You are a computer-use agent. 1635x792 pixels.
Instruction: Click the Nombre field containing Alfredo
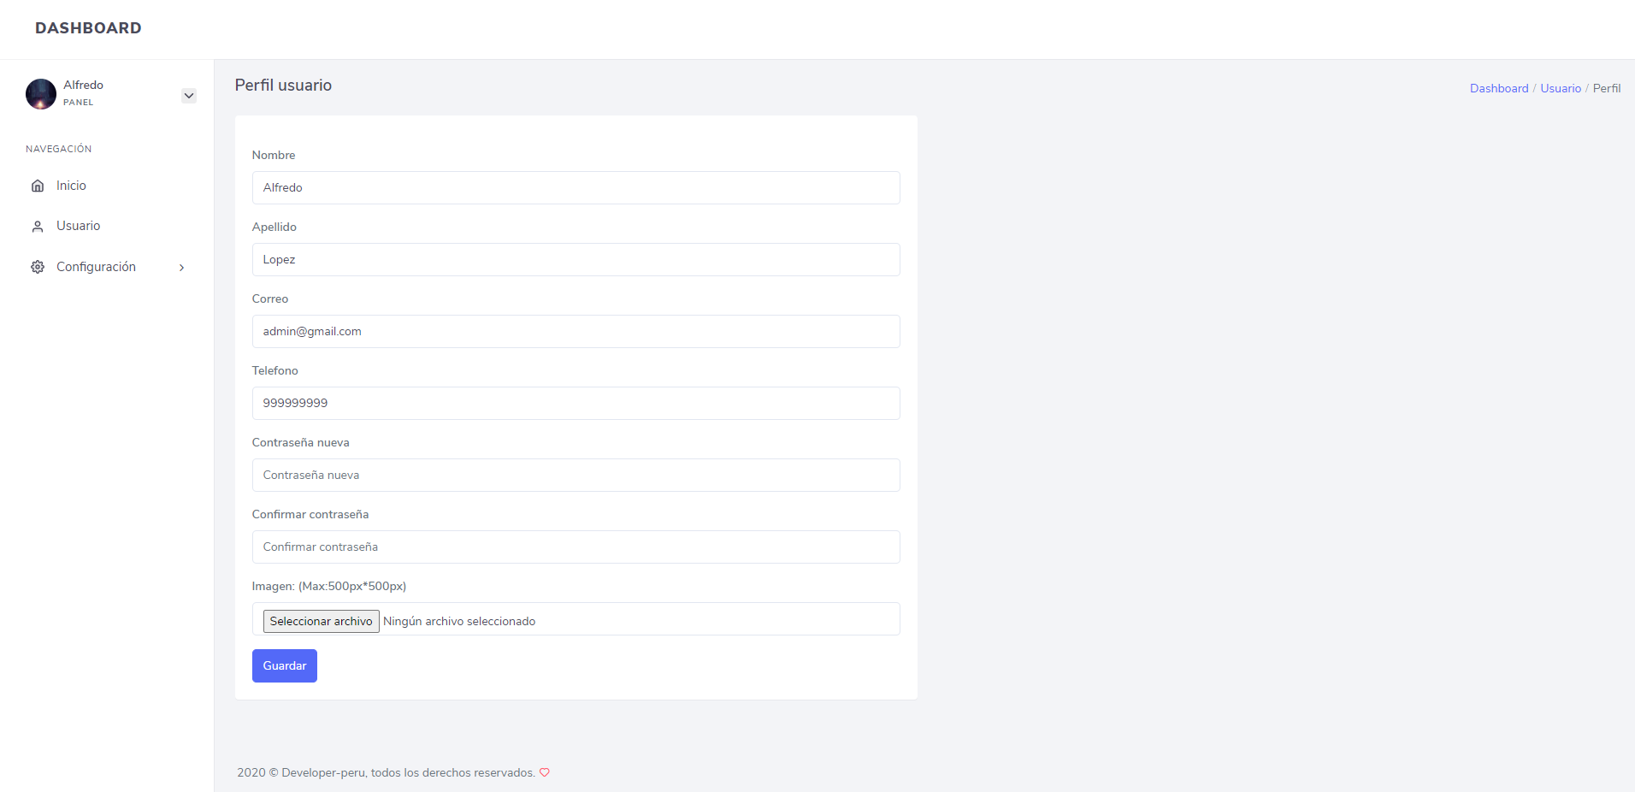575,187
